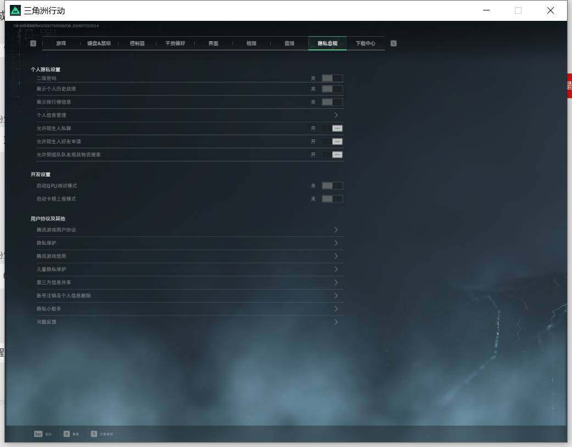
Task: Click the S key icon in bottom bar
Action: (x=94, y=434)
